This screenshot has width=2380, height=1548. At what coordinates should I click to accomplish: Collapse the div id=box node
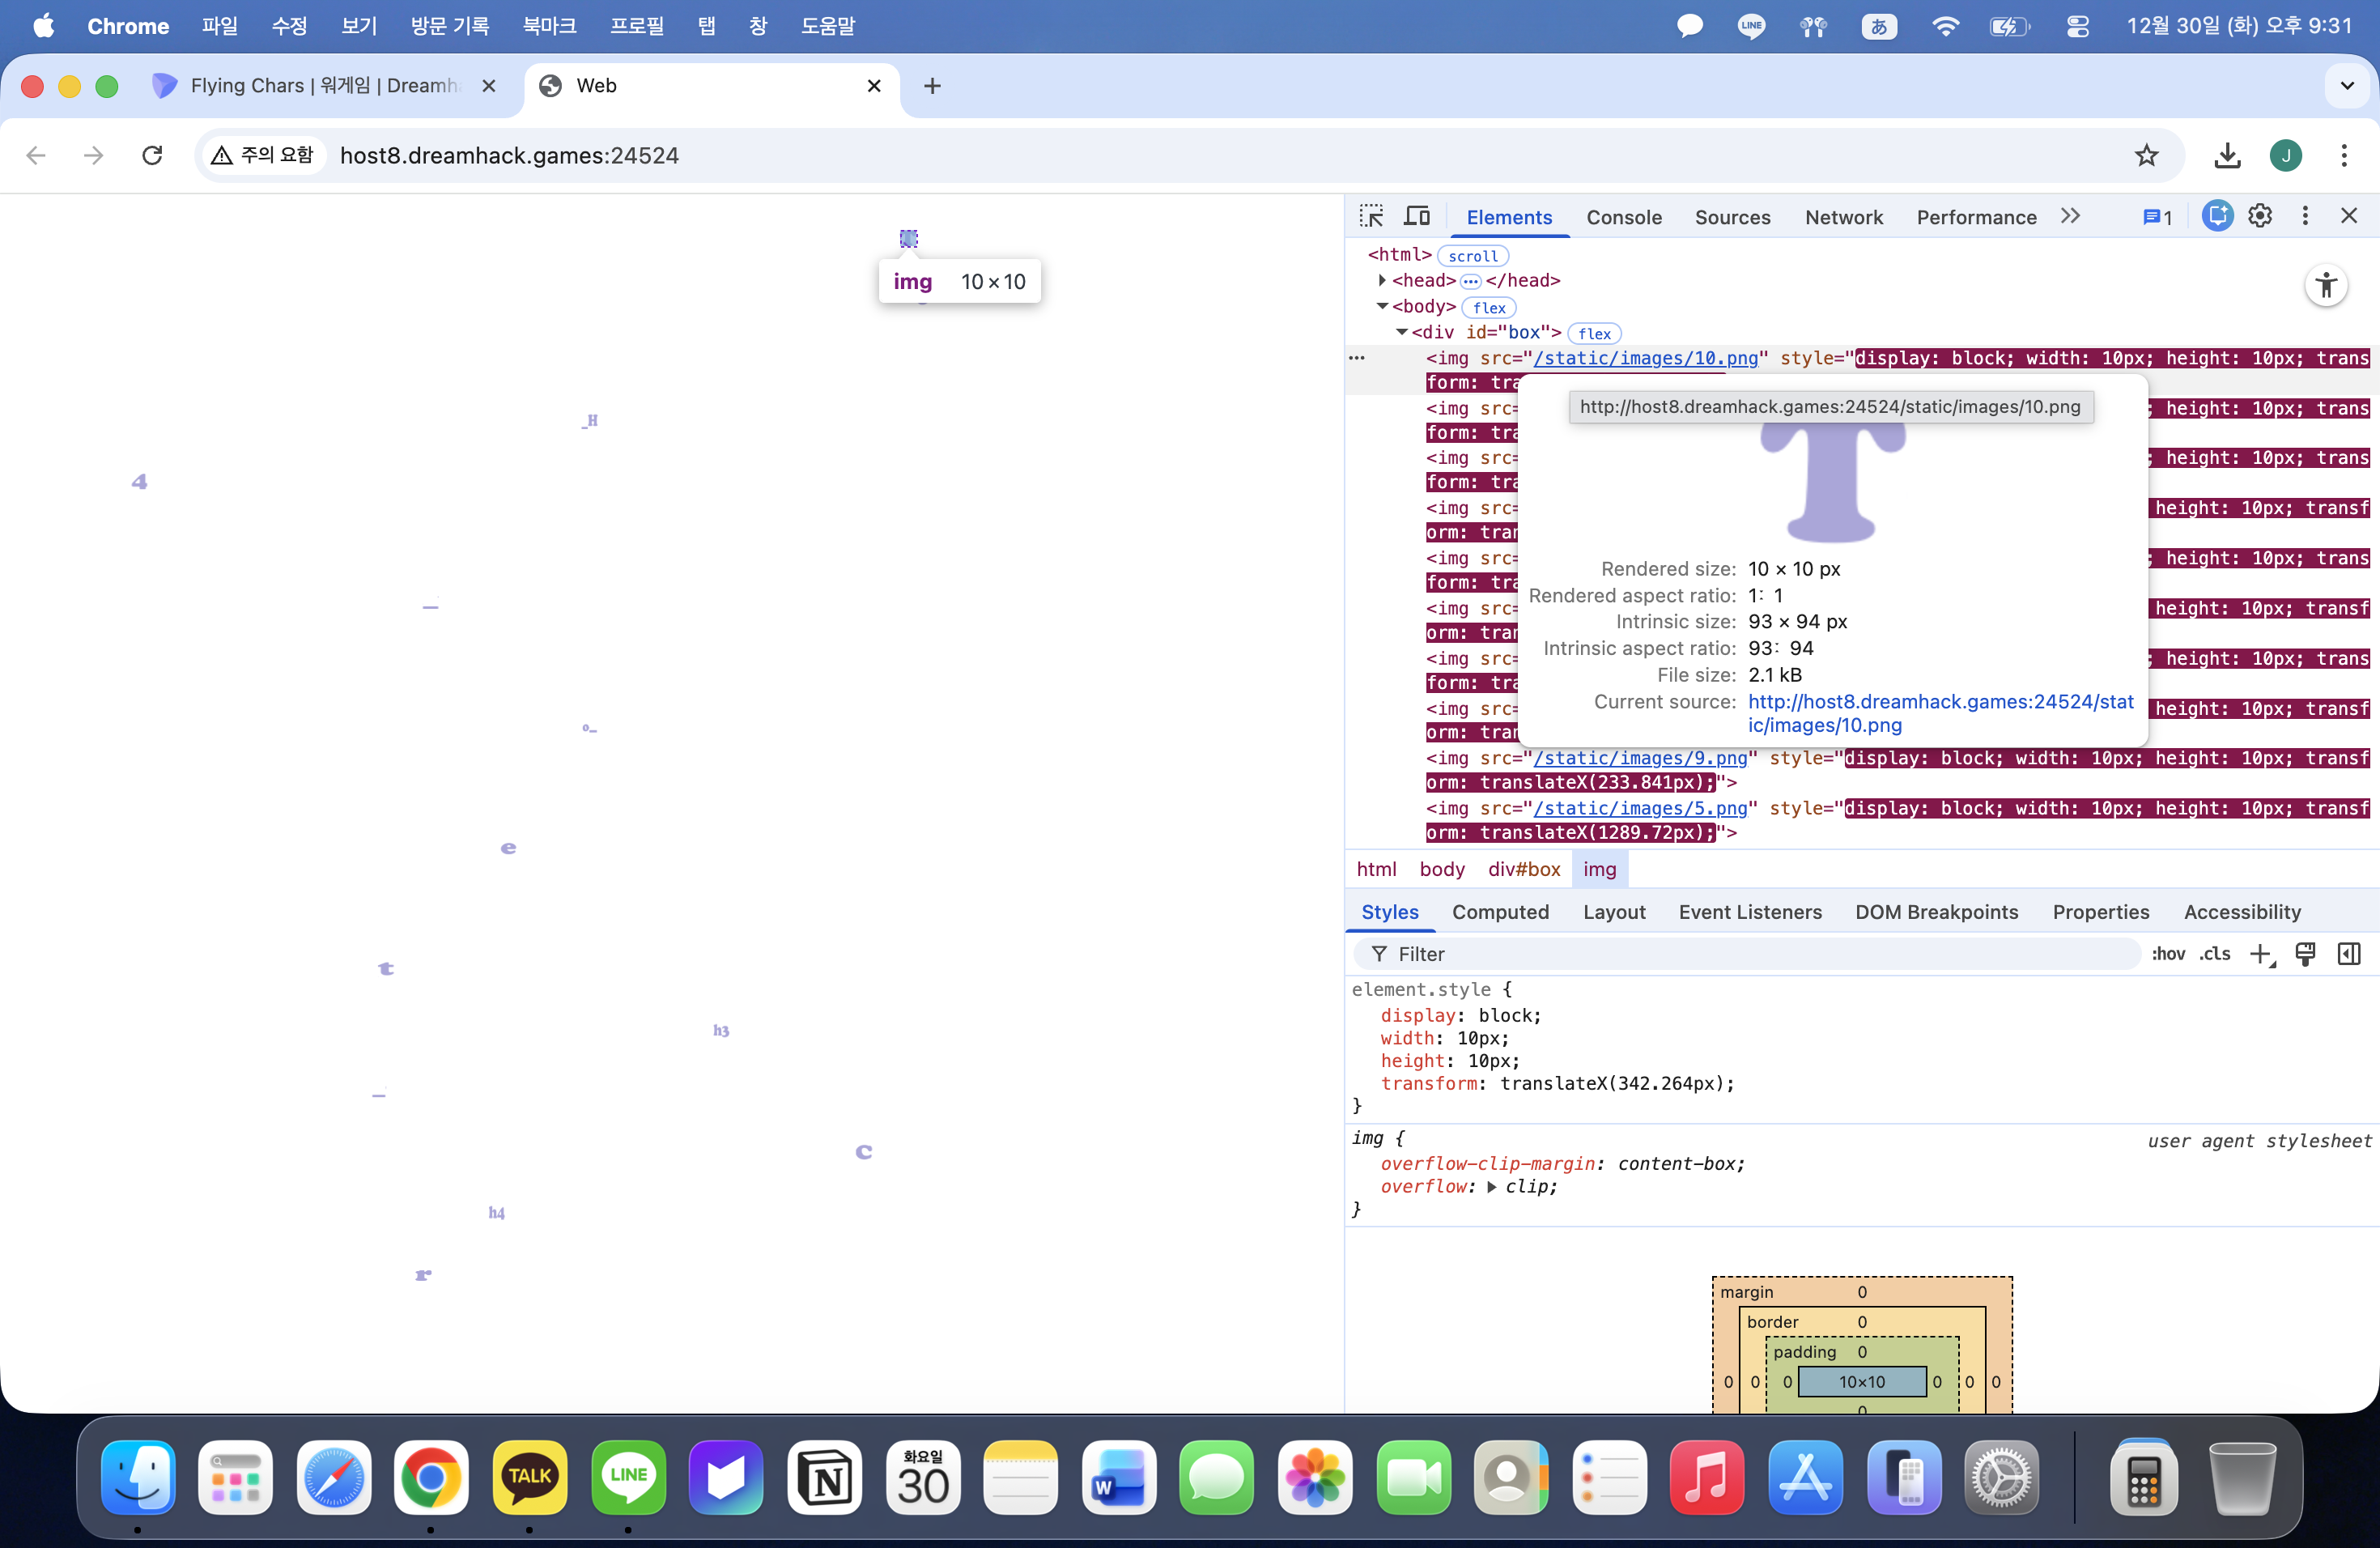point(1401,333)
